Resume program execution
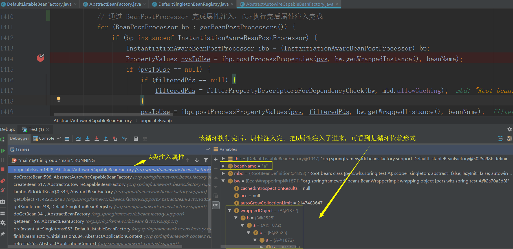Viewport: 513px width, 249px height. click(3, 151)
